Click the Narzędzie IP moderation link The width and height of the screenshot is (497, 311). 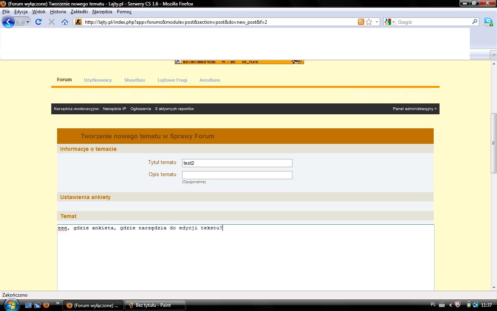114,109
